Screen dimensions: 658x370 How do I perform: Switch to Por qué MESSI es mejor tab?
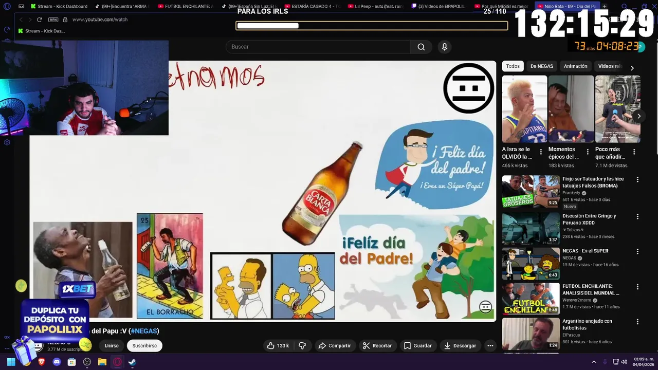(502, 6)
